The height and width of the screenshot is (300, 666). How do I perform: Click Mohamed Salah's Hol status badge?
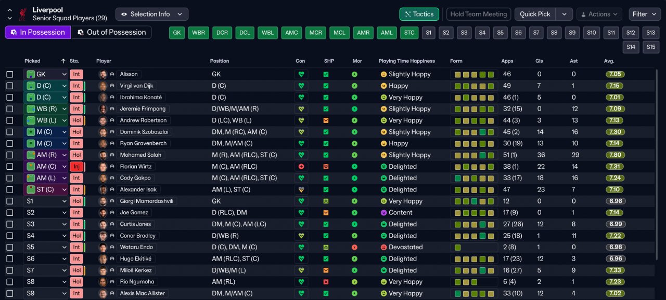(76, 155)
